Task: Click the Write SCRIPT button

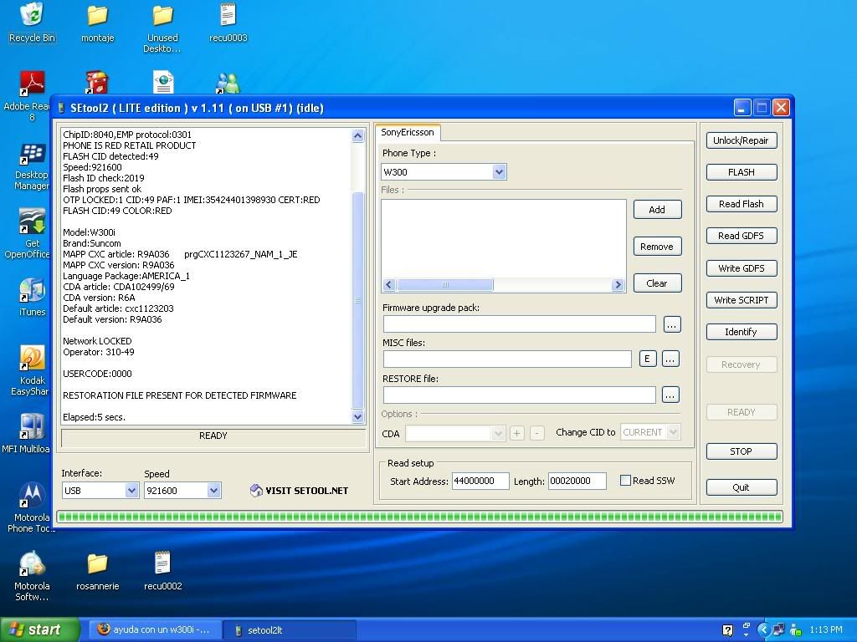Action: pos(742,300)
